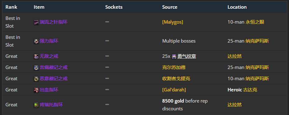289x115 pixels.
Task: Click the Sockets column header
Action: coord(114,7)
